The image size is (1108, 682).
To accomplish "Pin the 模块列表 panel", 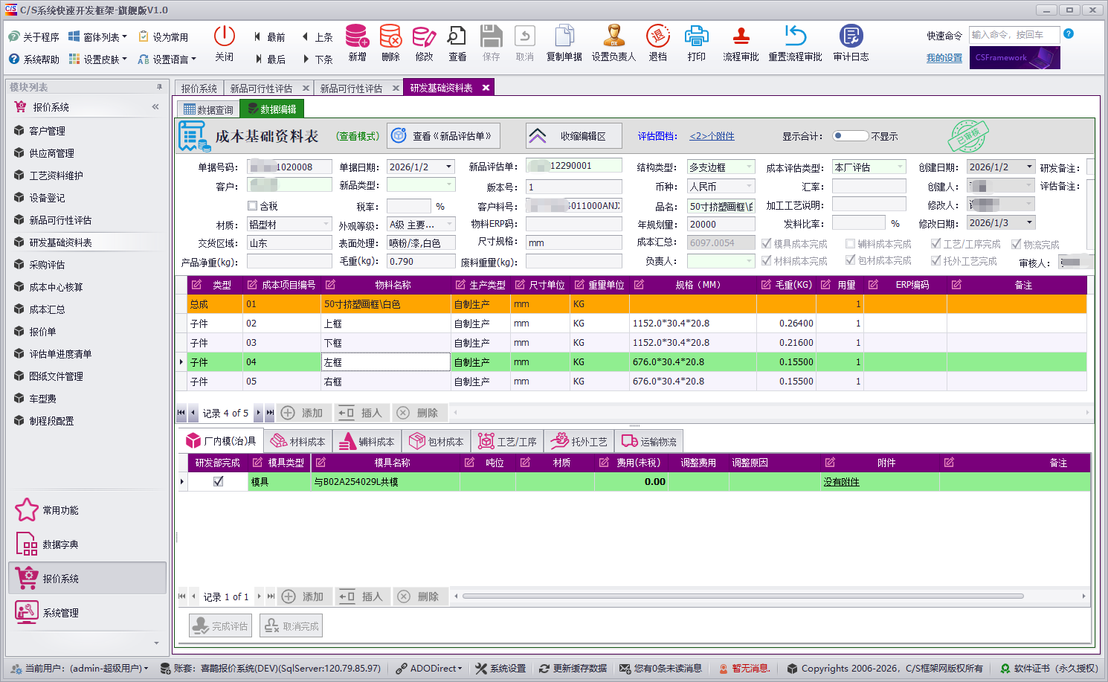I will [x=159, y=87].
